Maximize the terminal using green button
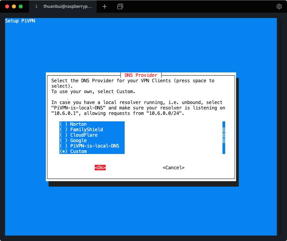287x241 pixels. click(21, 6)
